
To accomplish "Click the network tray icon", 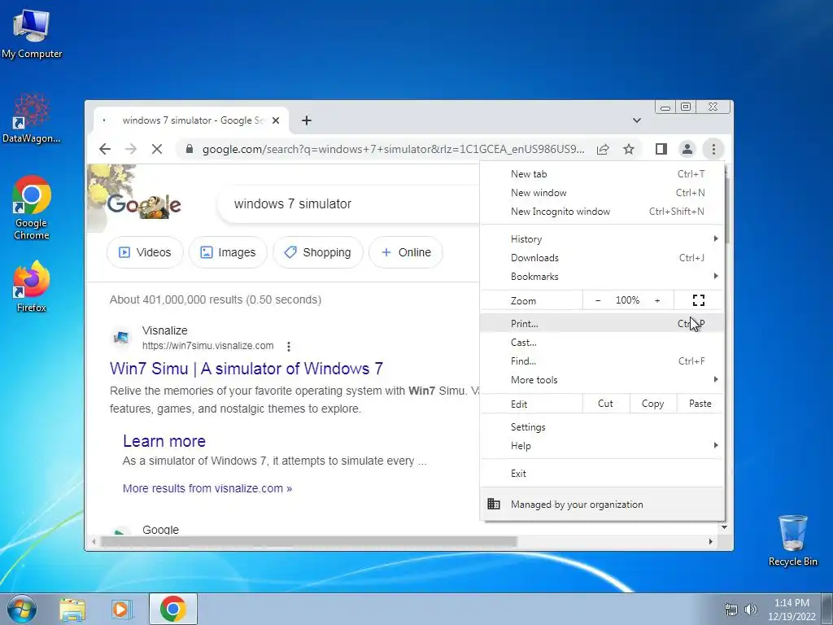I will [x=731, y=610].
